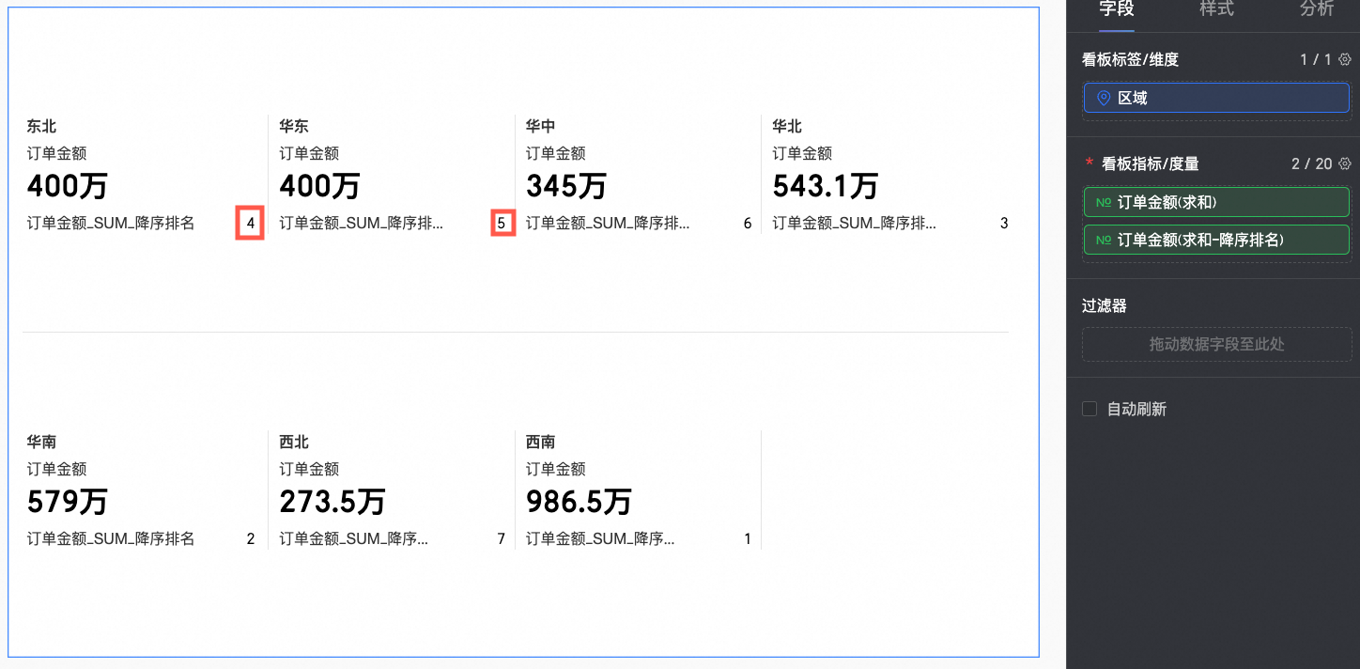Click the 华南 card title
This screenshot has height=669, width=1360.
point(41,442)
